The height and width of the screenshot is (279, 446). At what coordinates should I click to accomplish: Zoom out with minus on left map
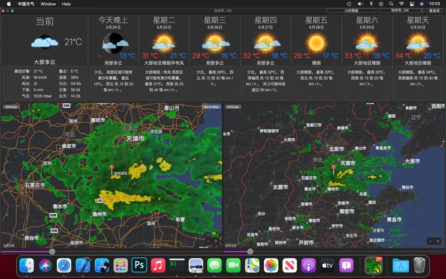pos(209,241)
